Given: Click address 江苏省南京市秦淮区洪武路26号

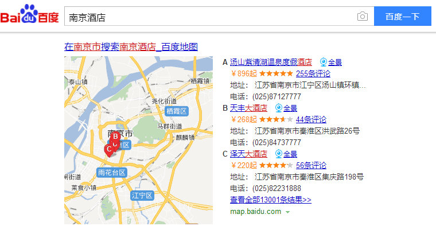Looking at the screenshot, I should 307,131.
